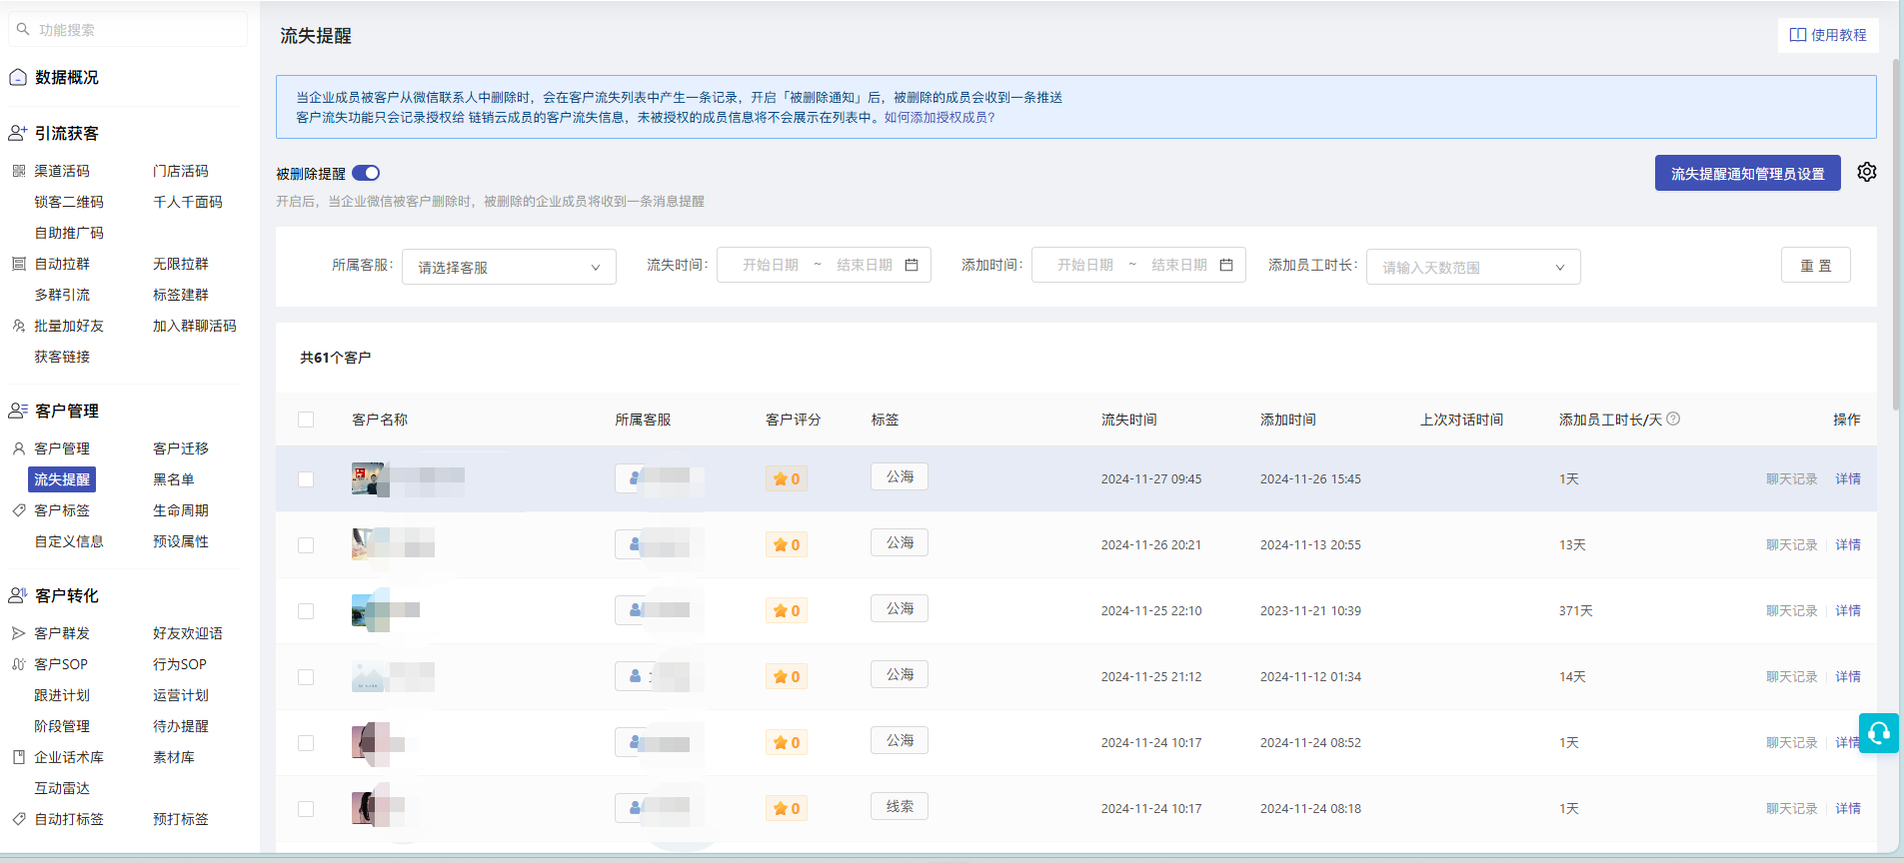Click the 客户群发 send icon

point(18,633)
